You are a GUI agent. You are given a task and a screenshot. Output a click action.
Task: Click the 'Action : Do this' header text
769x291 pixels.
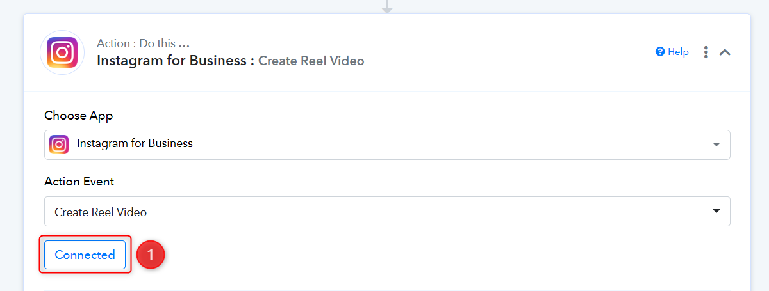pos(136,44)
